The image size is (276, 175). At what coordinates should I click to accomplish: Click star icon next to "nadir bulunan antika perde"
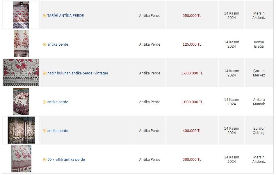(45, 73)
